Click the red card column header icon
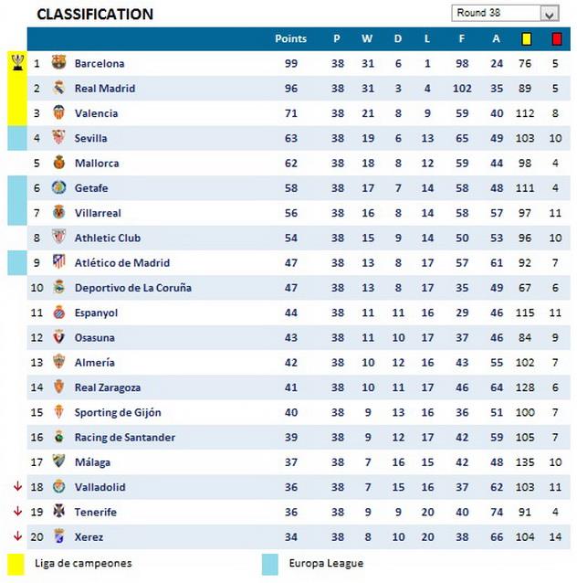577x583 pixels. pos(556,38)
